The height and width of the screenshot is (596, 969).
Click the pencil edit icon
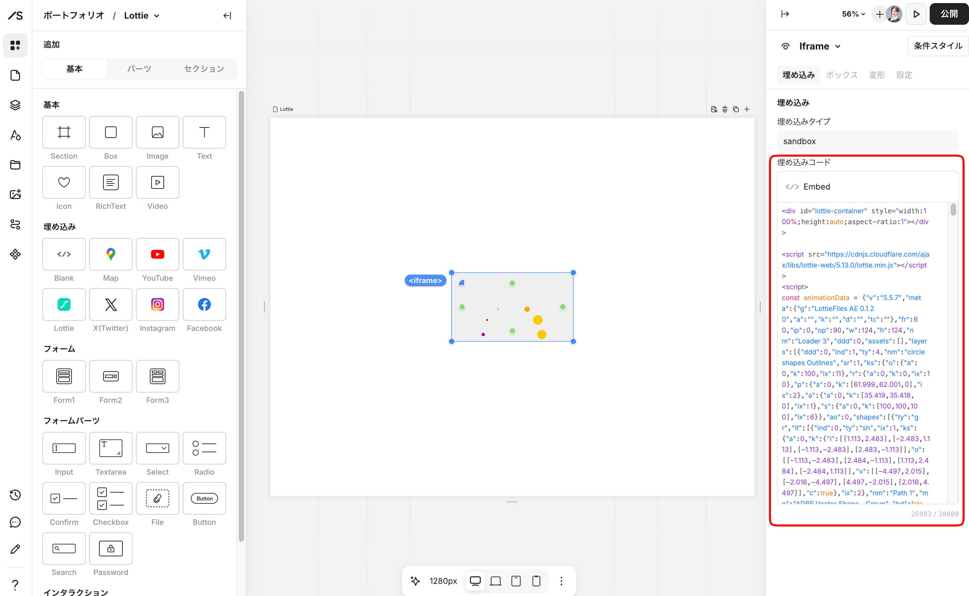pos(15,549)
